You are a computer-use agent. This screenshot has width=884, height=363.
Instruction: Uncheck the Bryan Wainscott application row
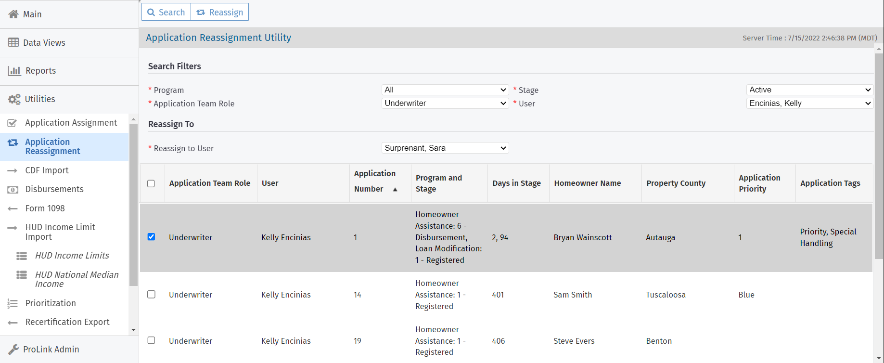(151, 237)
